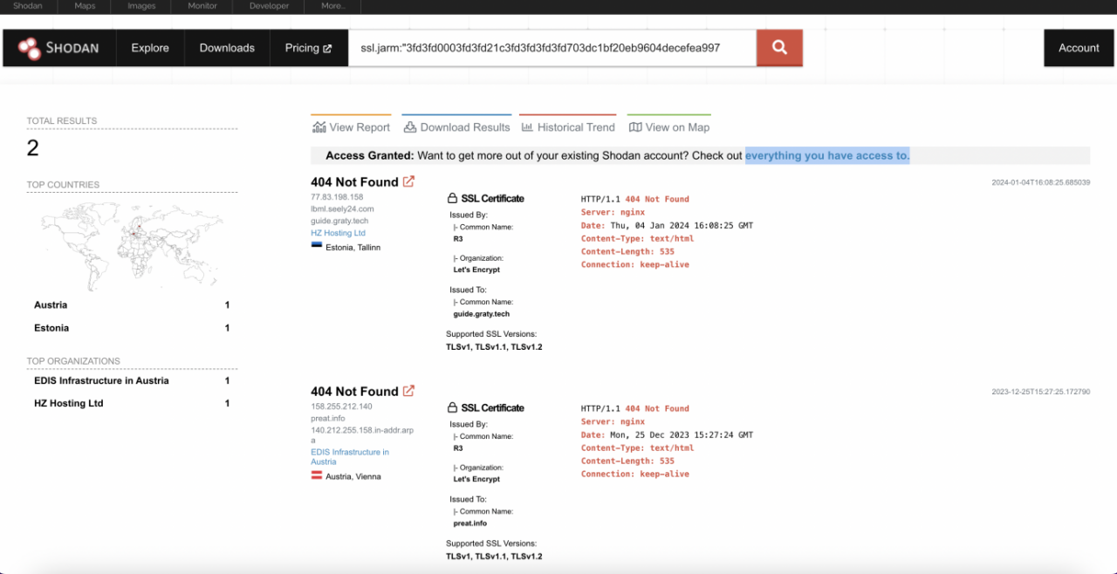This screenshot has height=574, width=1117.
Task: Click the Historical Trend bar chart icon
Action: (x=527, y=127)
